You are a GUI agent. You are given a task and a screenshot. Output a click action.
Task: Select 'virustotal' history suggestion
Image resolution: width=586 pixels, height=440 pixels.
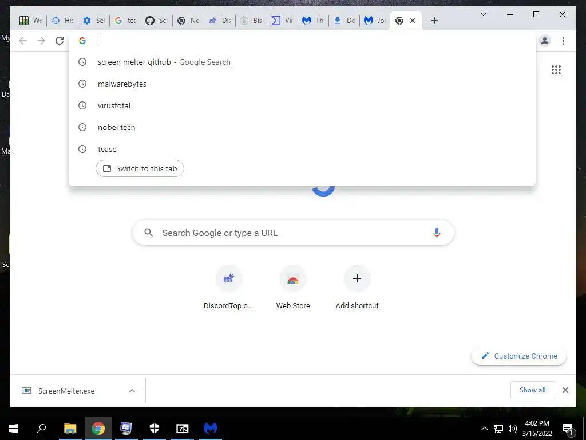pyautogui.click(x=302, y=105)
